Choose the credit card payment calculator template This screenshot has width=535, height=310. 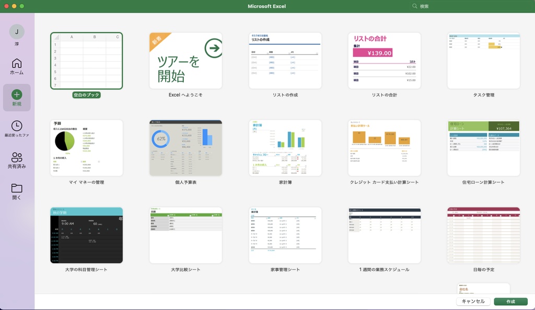[x=385, y=148]
